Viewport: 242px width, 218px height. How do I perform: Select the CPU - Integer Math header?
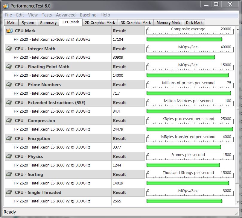click(58, 49)
